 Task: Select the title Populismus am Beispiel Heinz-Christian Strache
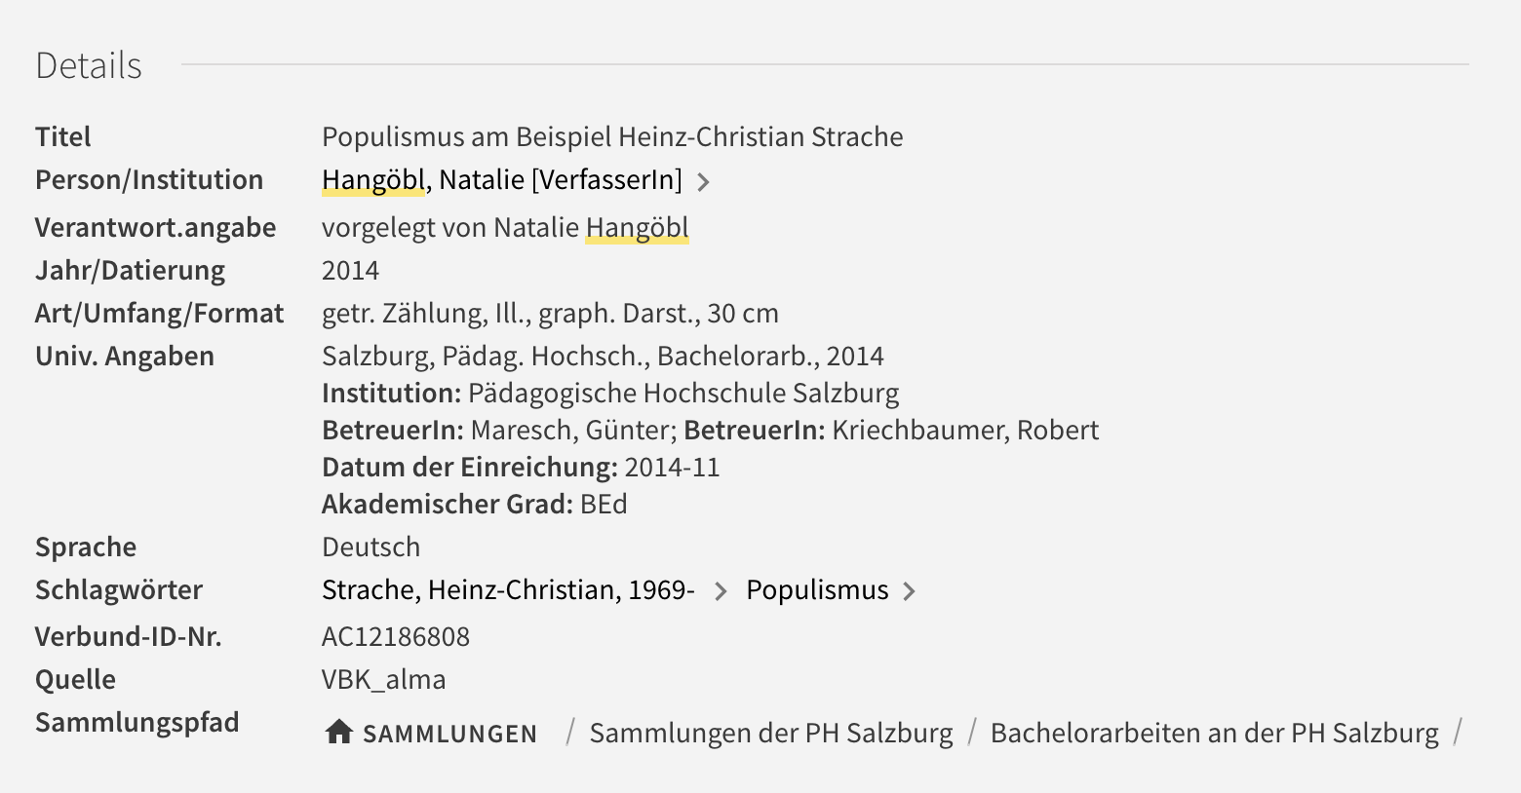[612, 136]
